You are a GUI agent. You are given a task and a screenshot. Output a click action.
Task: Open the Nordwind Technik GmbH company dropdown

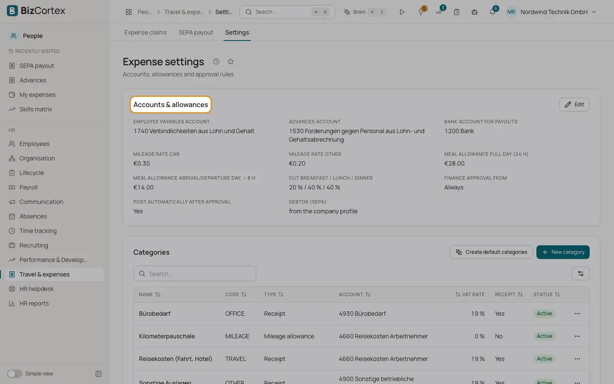(558, 12)
